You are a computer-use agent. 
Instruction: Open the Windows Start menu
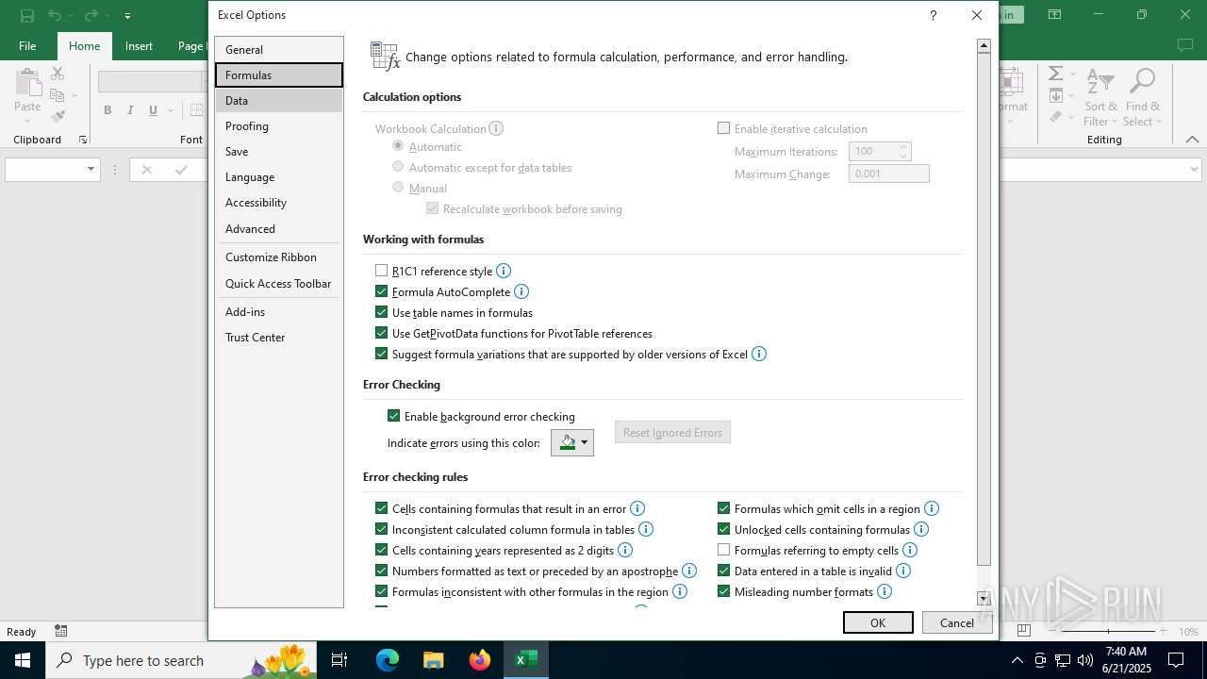tap(23, 660)
